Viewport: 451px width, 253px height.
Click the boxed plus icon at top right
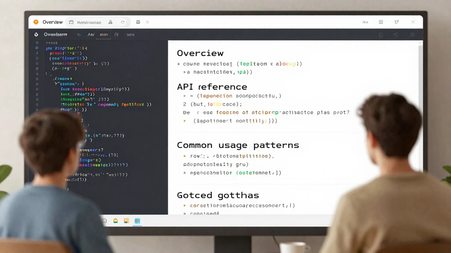381,22
